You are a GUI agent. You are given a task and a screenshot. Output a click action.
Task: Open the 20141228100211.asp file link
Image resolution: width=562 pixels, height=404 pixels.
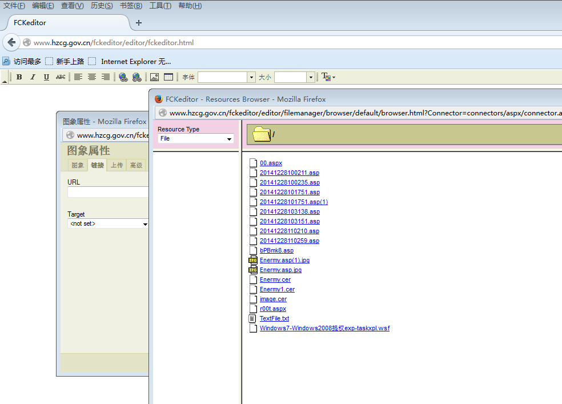tap(290, 173)
